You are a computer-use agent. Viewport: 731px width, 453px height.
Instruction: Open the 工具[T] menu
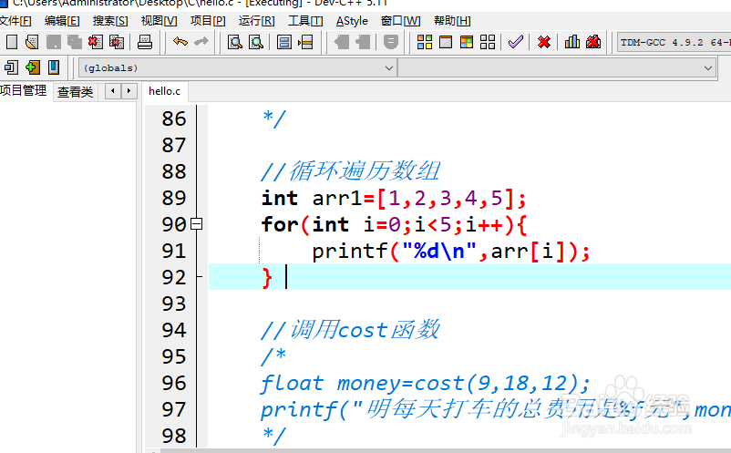305,21
